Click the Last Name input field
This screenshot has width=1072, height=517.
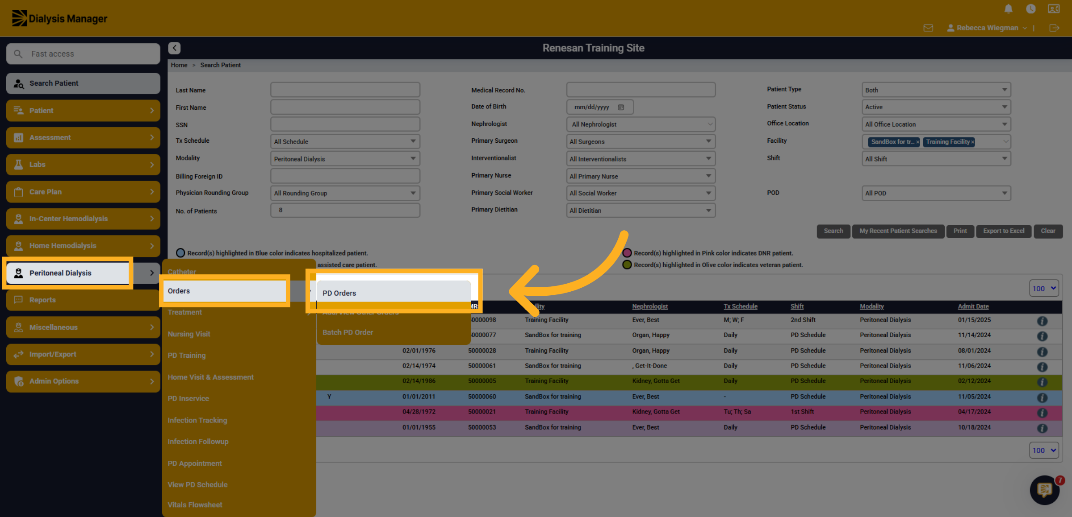tap(345, 90)
